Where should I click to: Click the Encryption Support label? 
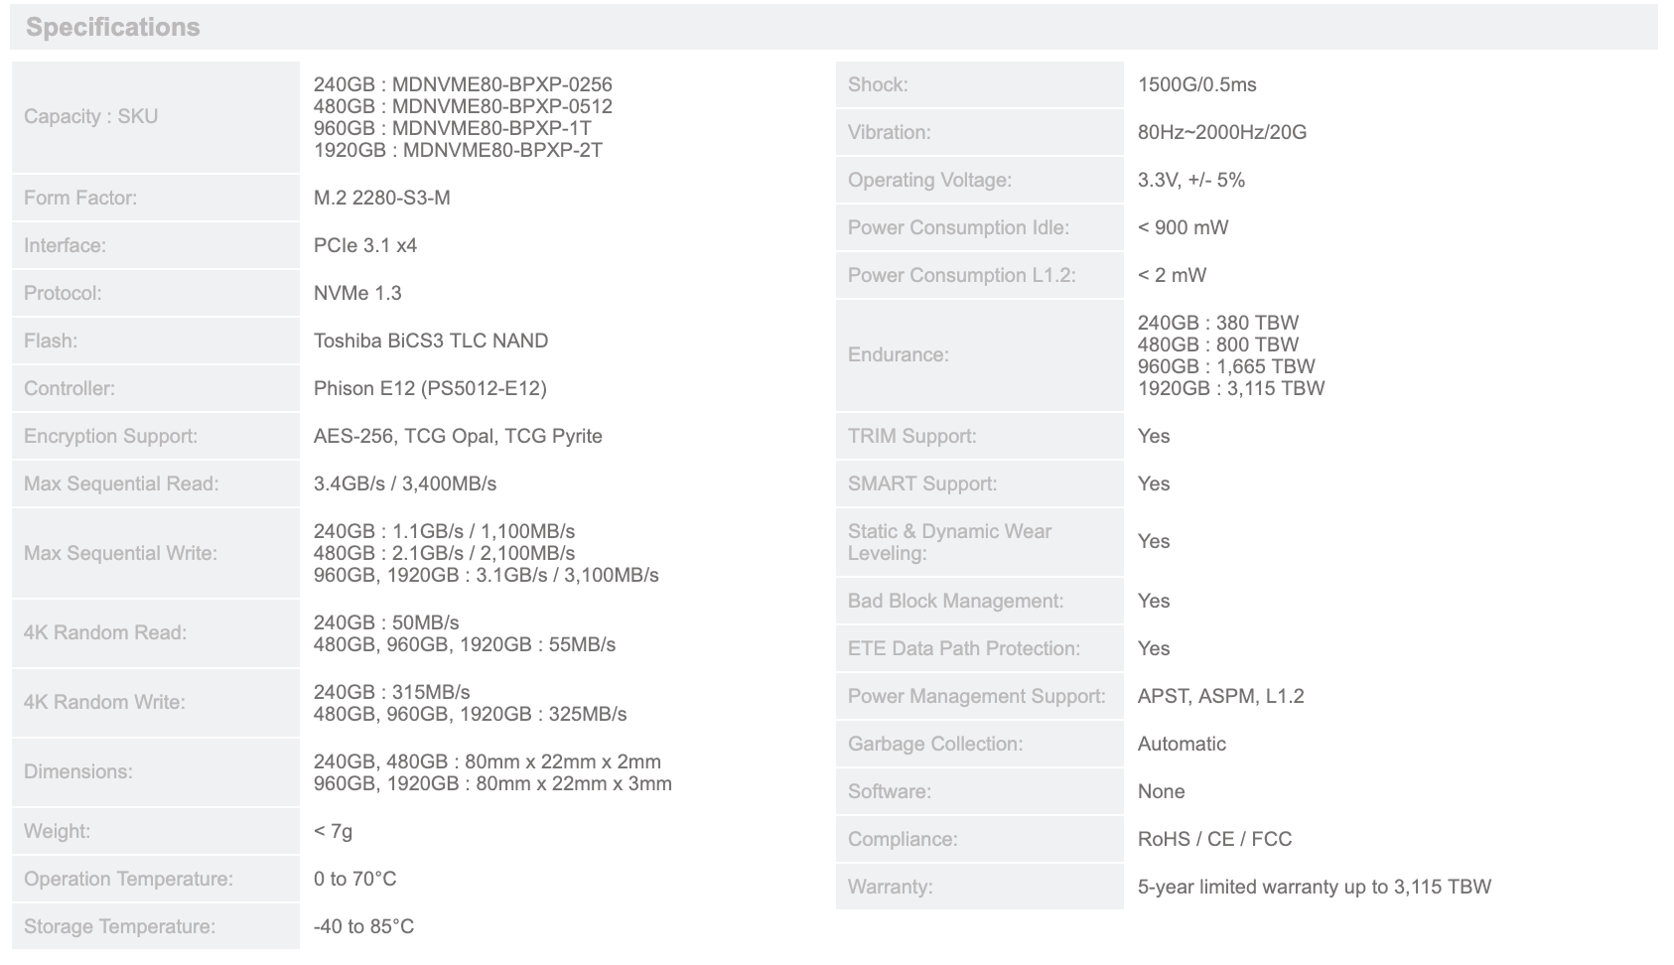pyautogui.click(x=110, y=436)
